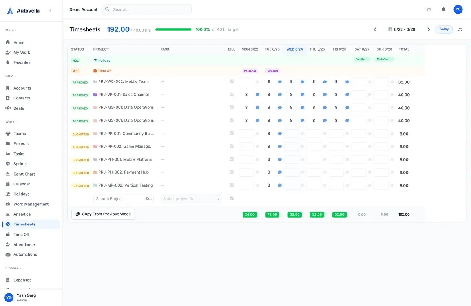Go to the previous week arrow
This screenshot has height=306, width=471.
click(x=375, y=29)
